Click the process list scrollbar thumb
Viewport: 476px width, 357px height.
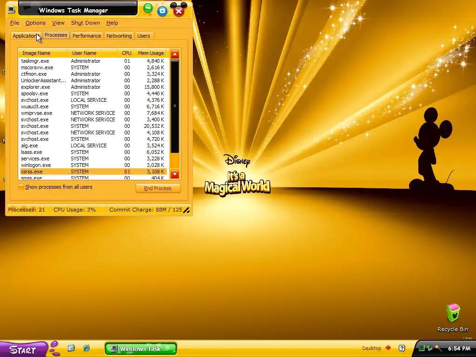coord(175,106)
